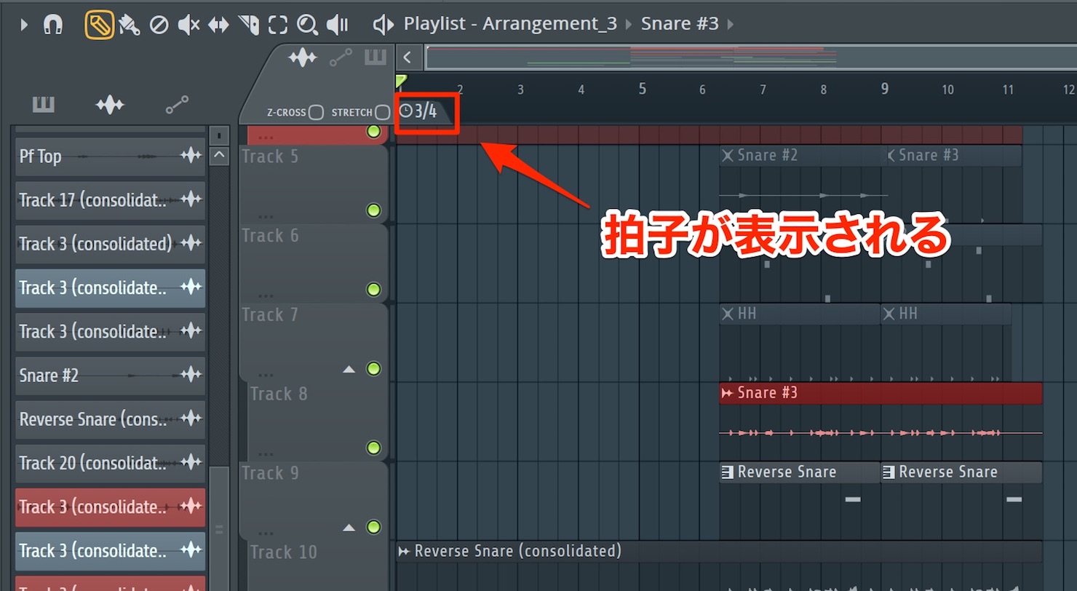Select Snare #2 in the picker list

click(x=110, y=376)
